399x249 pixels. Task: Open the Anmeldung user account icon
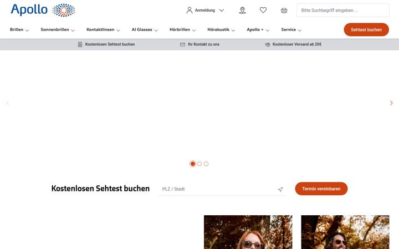pos(190,10)
